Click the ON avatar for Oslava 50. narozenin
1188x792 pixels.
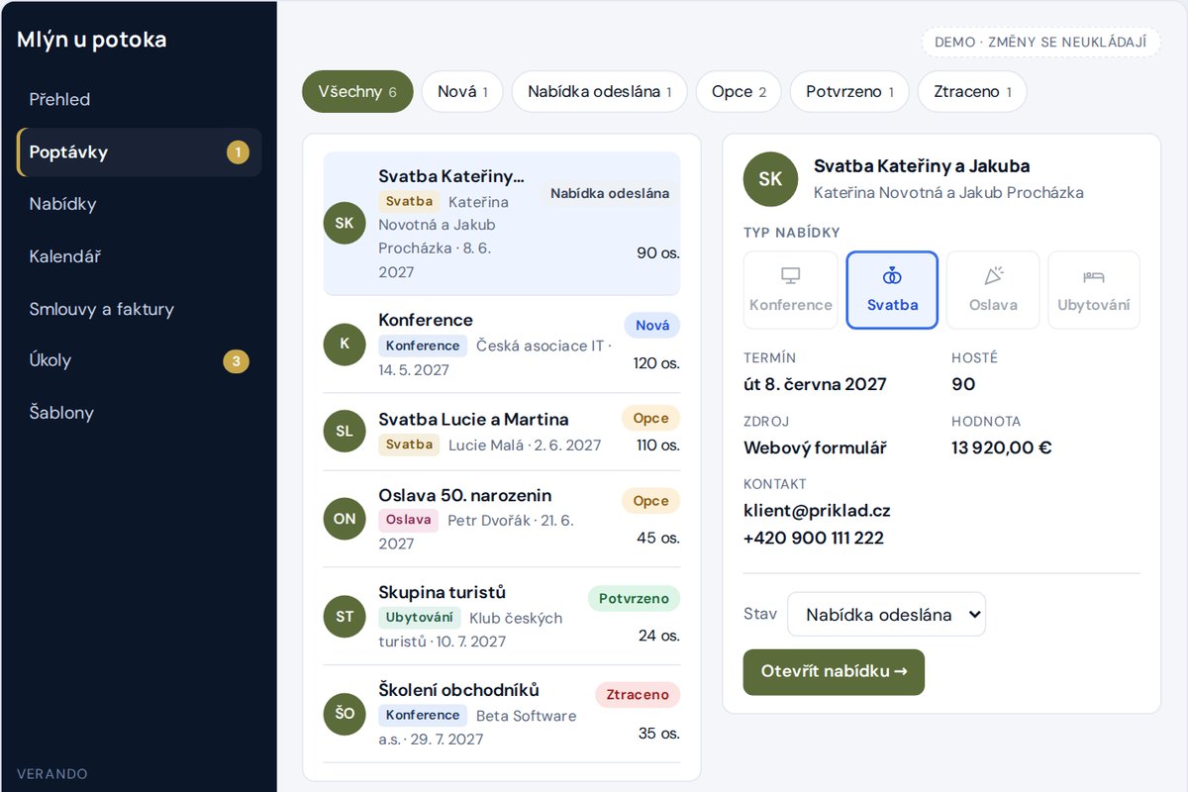[x=345, y=518]
